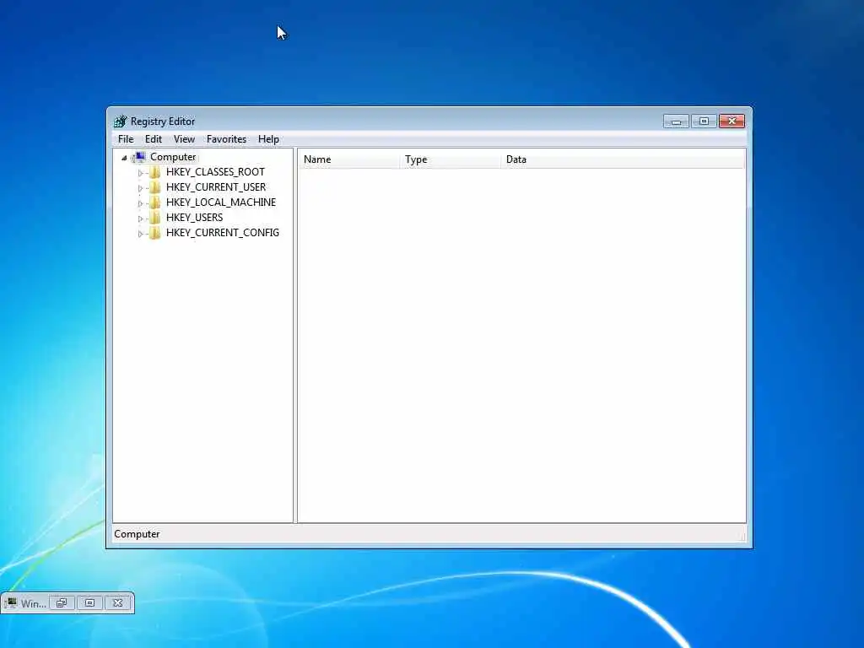Expand the HKEY_USERS key
This screenshot has width=864, height=648.
(140, 219)
